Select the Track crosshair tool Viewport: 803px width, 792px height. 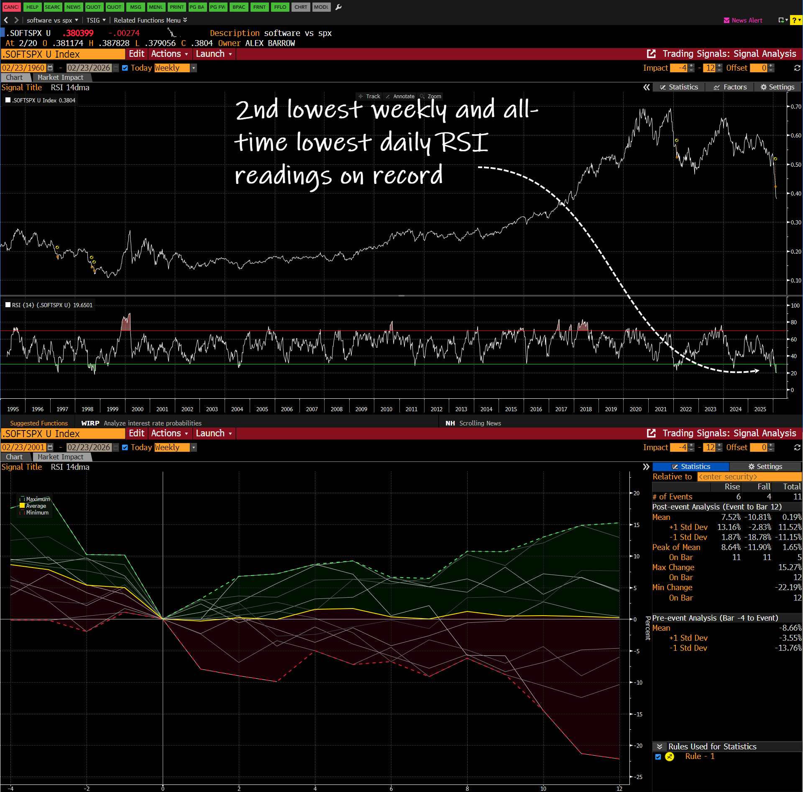tap(369, 96)
